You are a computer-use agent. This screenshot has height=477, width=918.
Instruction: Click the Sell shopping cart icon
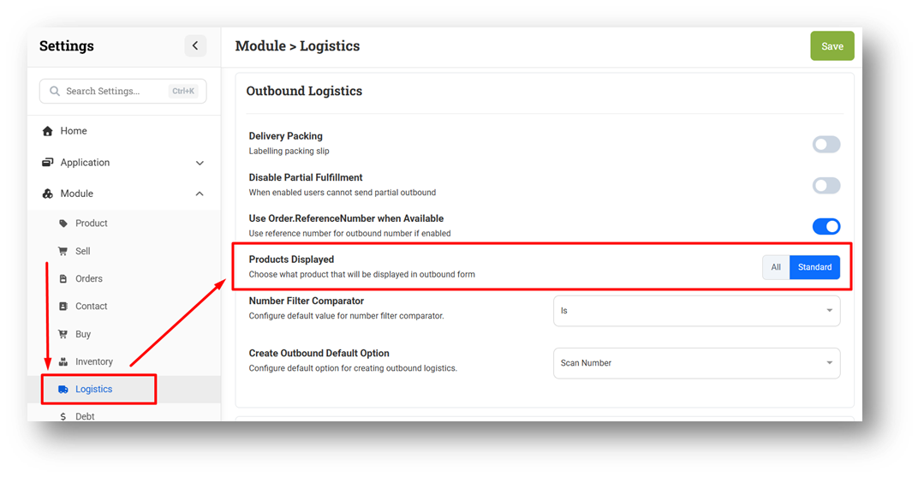point(63,251)
